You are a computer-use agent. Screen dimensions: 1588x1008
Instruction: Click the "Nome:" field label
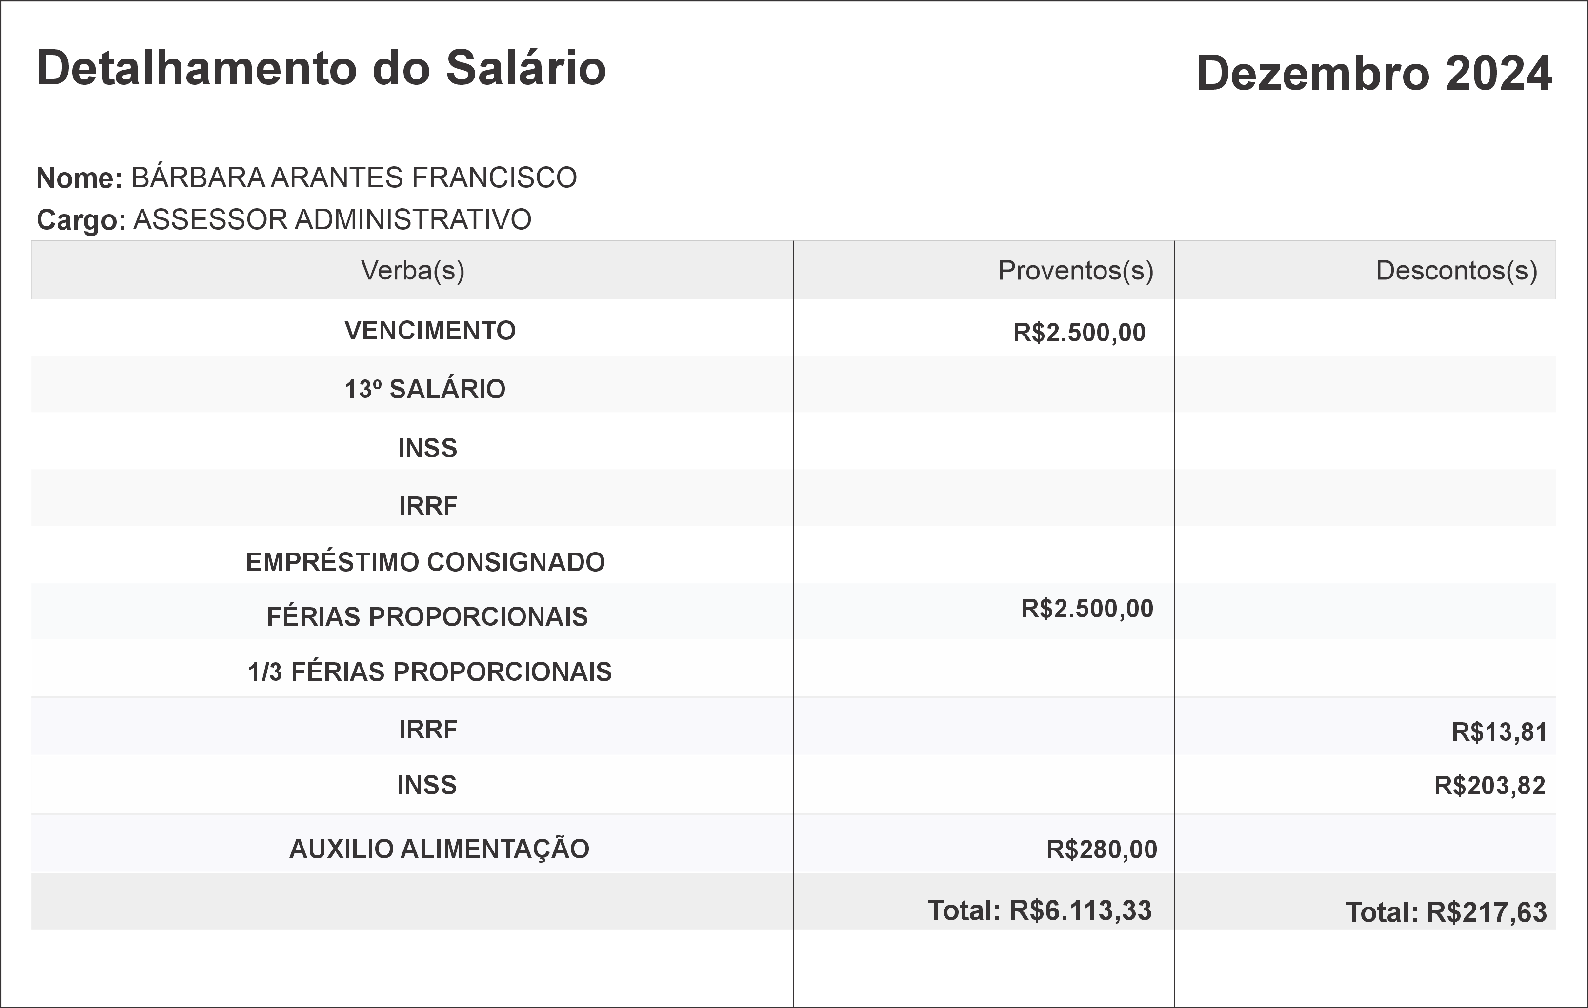click(79, 178)
